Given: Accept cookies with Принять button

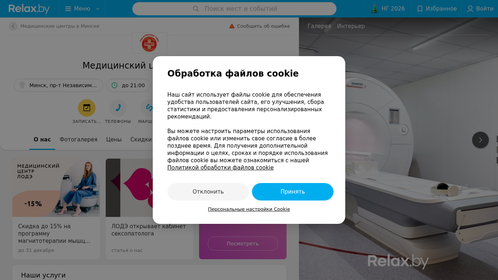Looking at the screenshot, I should click(293, 192).
